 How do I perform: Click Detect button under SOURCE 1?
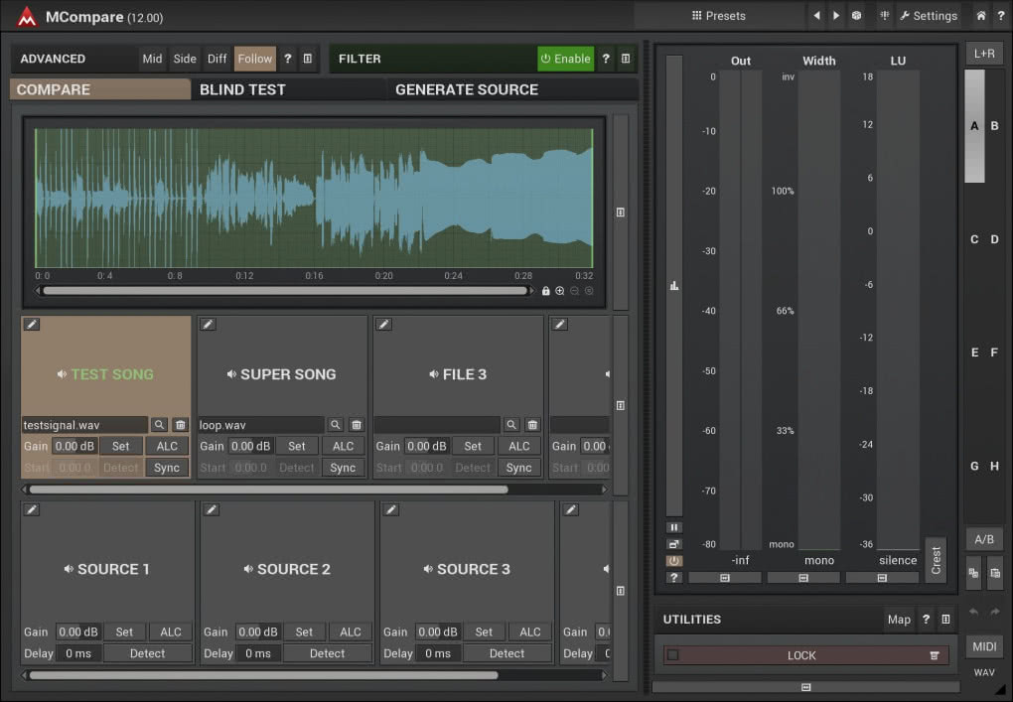147,653
